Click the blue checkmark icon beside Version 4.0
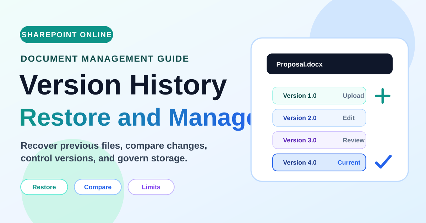Image resolution: width=426 pixels, height=223 pixels. point(383,162)
